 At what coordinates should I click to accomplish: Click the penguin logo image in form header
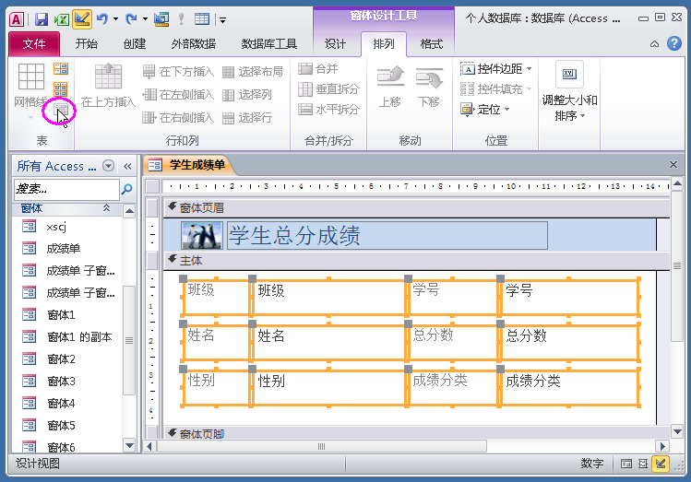203,236
